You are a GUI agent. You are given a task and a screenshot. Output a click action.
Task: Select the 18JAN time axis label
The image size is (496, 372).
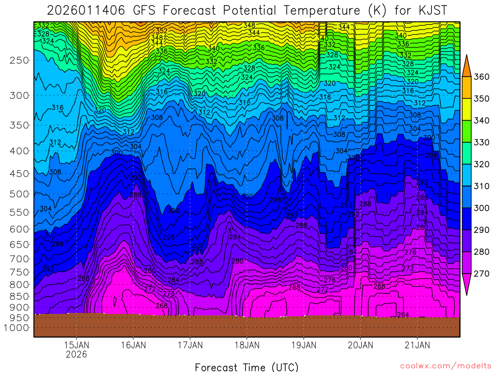point(247,345)
